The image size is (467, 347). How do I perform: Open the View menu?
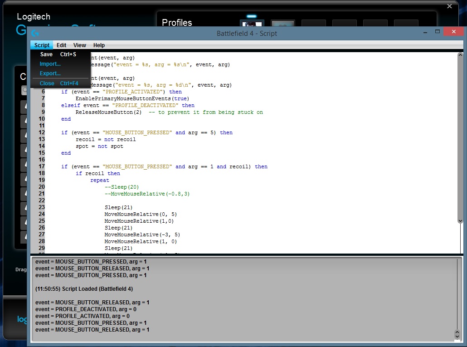coord(80,45)
